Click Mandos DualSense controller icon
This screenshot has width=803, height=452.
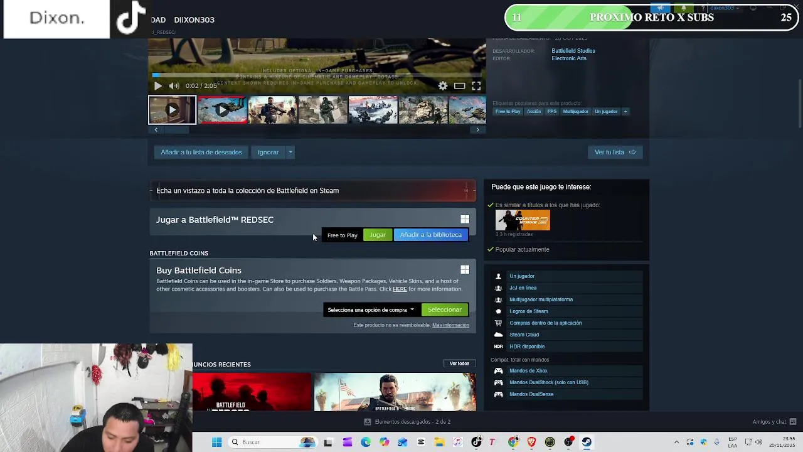pyautogui.click(x=499, y=394)
